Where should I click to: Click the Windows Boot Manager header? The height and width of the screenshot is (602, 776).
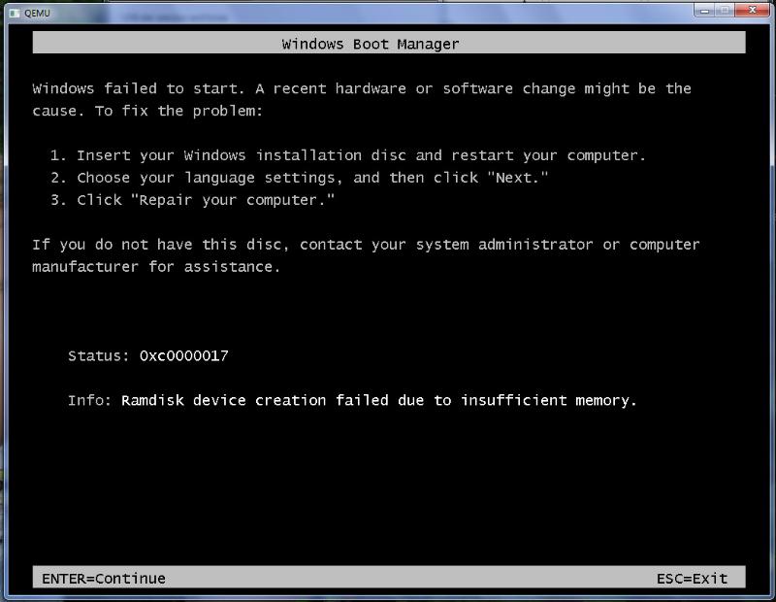(x=371, y=44)
